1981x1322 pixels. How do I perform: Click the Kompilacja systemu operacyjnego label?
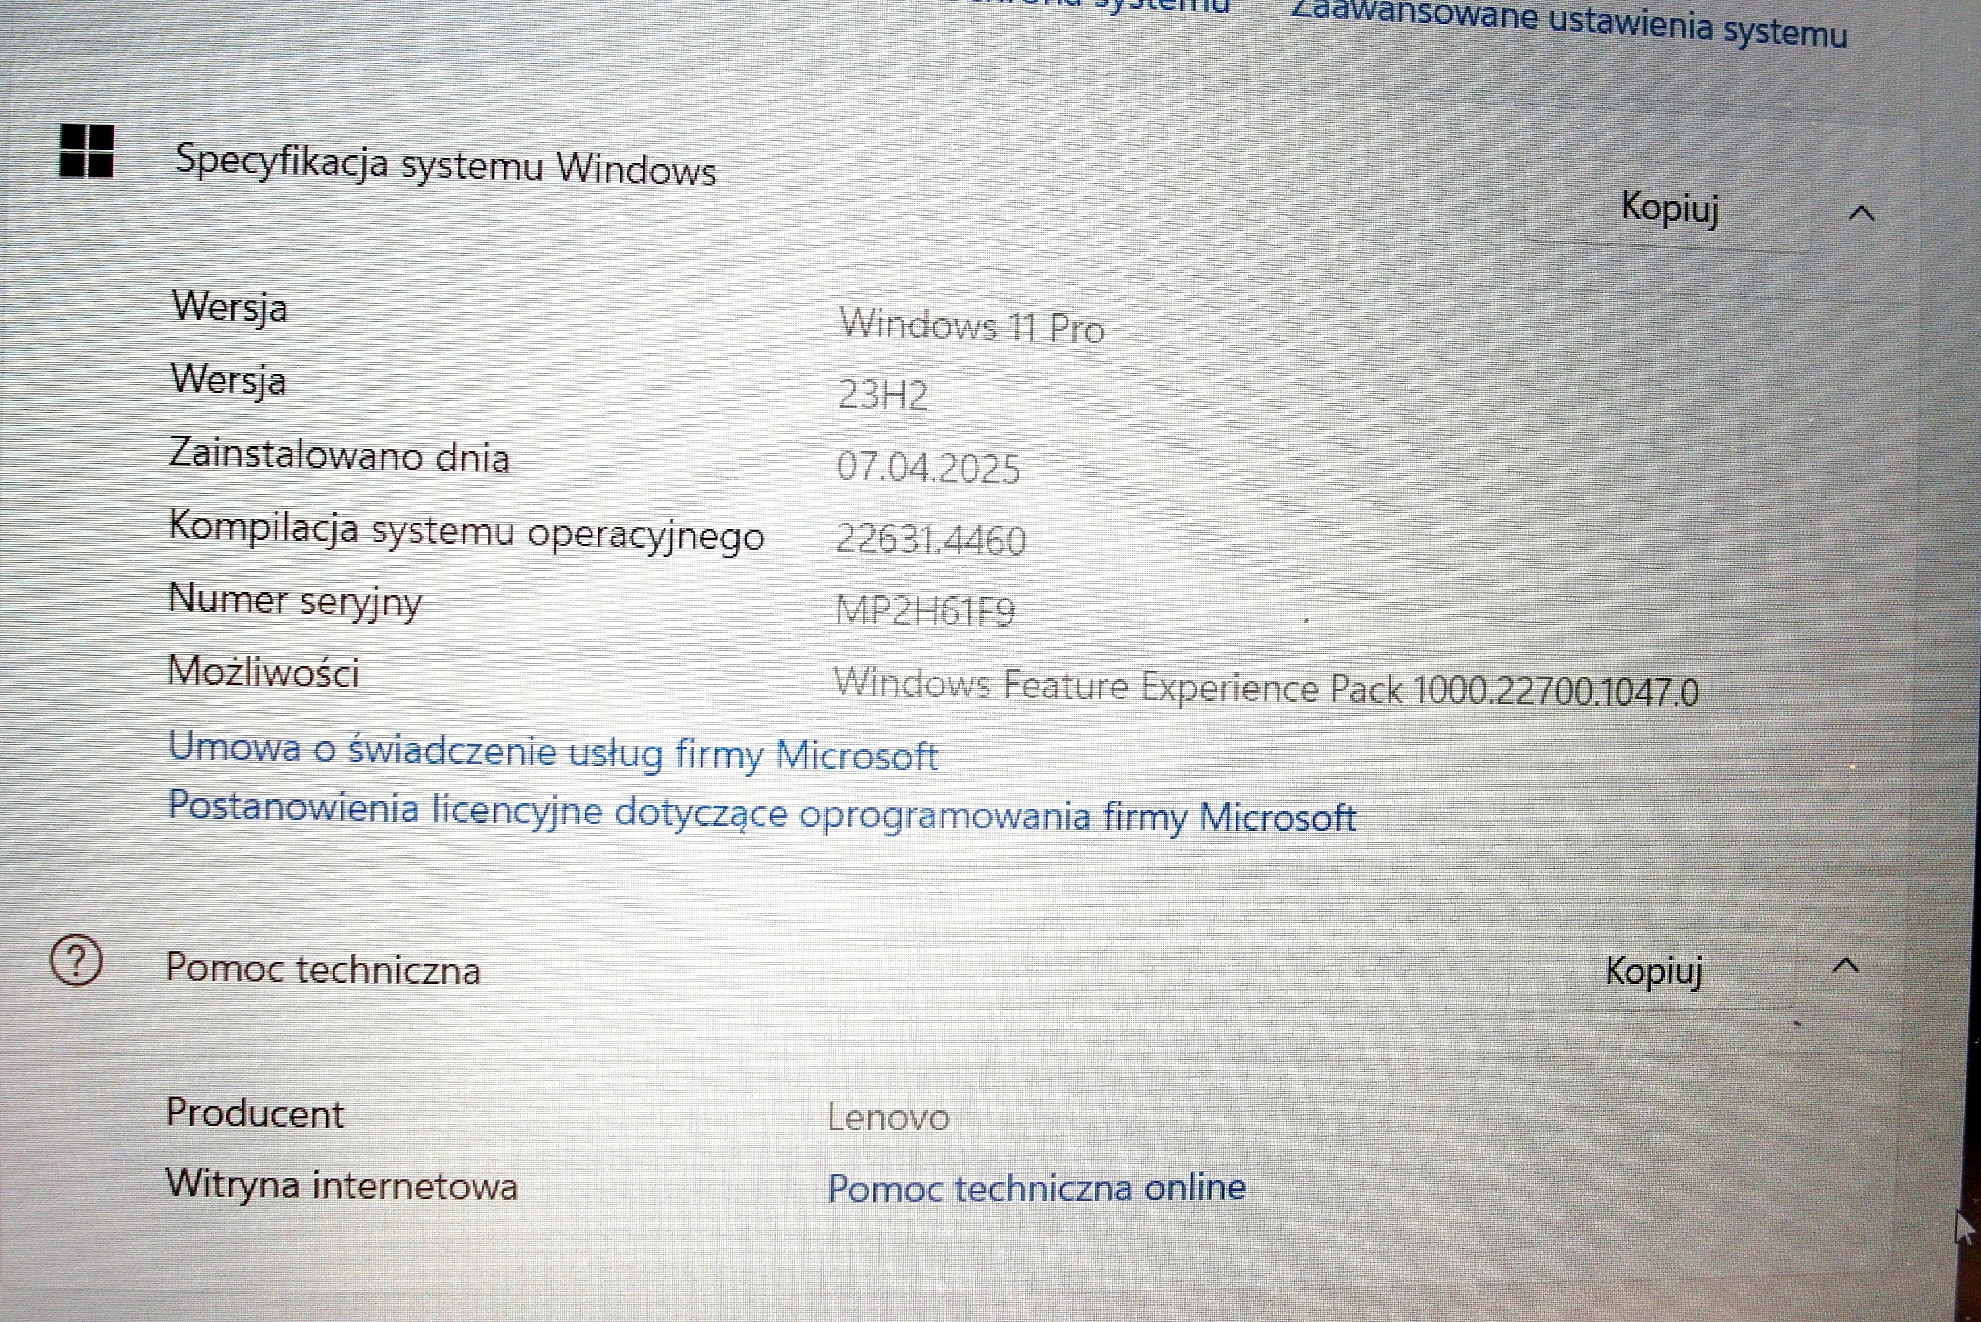466,532
